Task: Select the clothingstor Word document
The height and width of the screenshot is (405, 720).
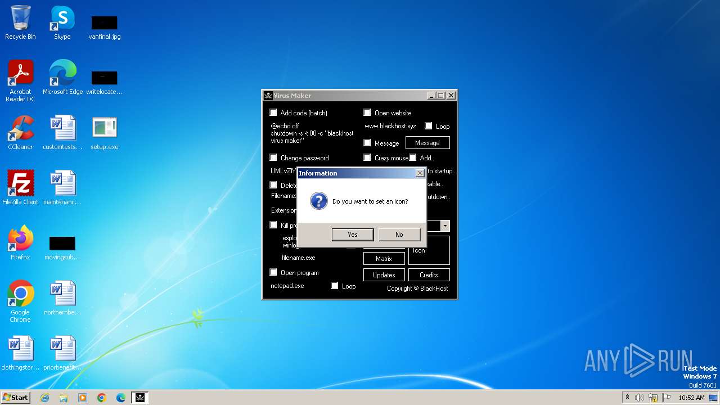Action: coord(20,353)
